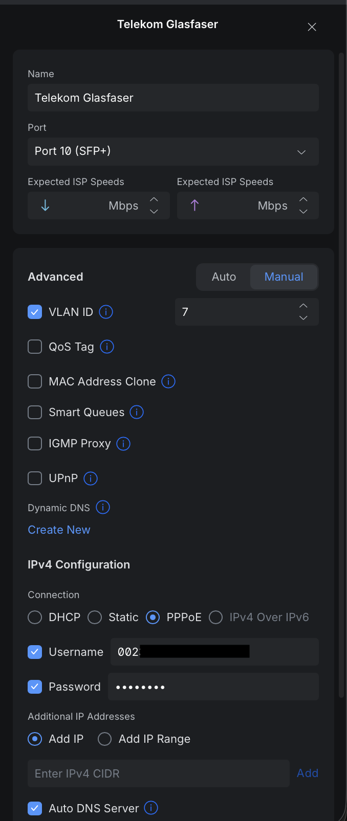Show MAC Address Clone information
This screenshot has width=347, height=821.
pyautogui.click(x=168, y=381)
